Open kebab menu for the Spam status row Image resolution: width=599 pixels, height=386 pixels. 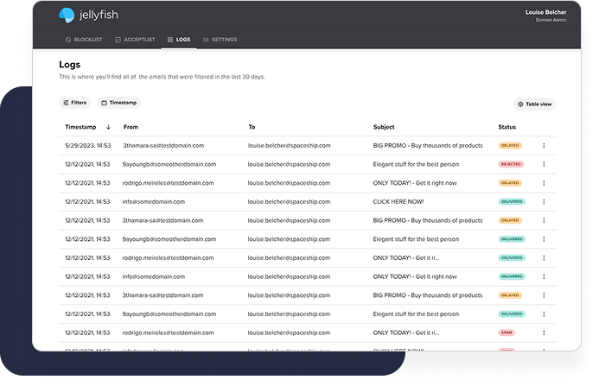(x=544, y=332)
